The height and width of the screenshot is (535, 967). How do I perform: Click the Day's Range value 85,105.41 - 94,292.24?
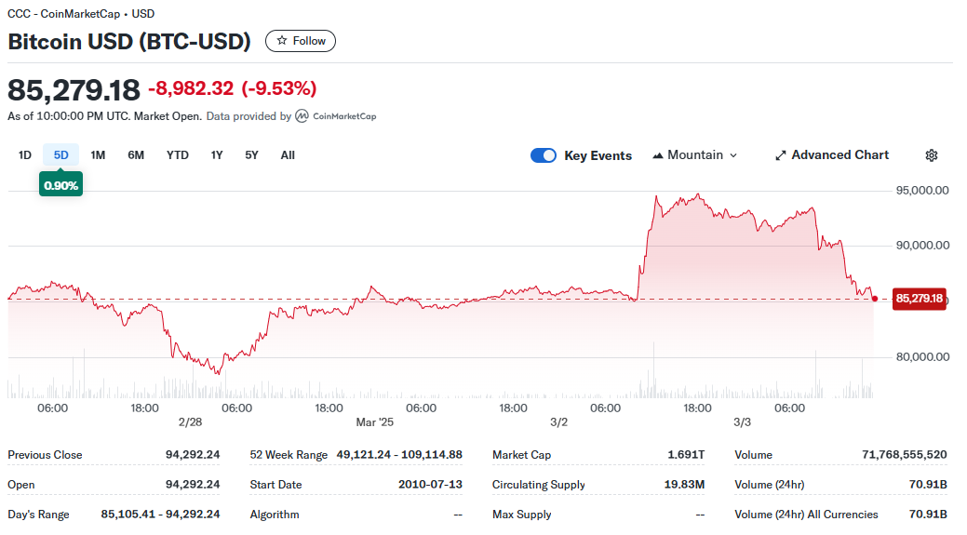[x=160, y=514]
